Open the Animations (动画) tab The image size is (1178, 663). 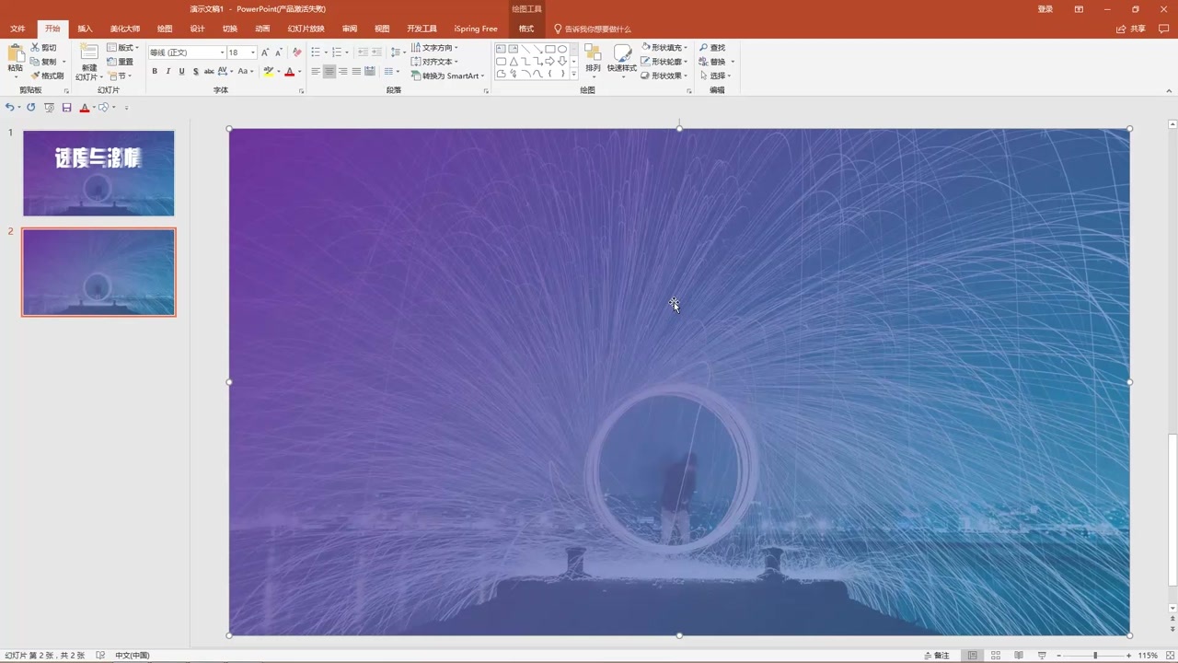(262, 29)
